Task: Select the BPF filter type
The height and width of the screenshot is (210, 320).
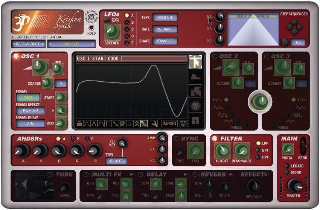Action: 258,150
